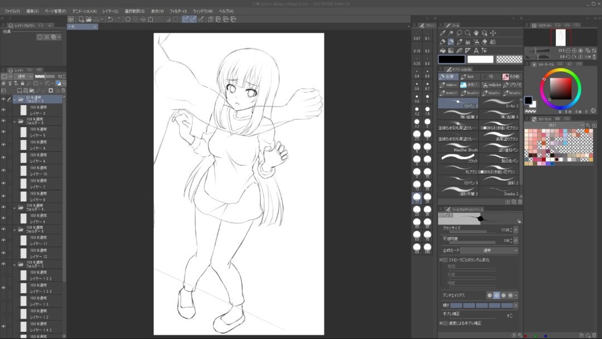Viewport: 602px width, 339px height.
Task: Open the レイヤー menu in the menu bar
Action: tap(110, 11)
